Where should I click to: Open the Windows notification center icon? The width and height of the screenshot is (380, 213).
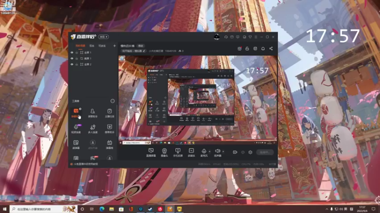pos(374,209)
